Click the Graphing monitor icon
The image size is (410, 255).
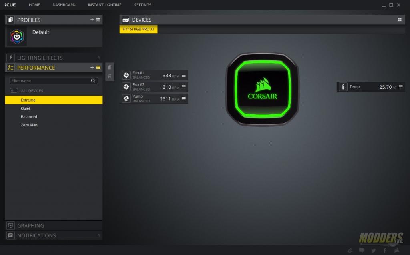click(10, 225)
